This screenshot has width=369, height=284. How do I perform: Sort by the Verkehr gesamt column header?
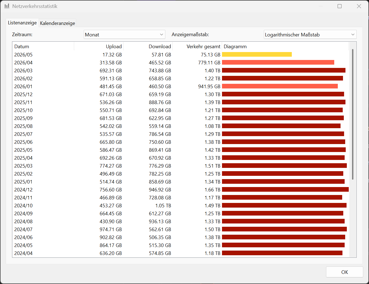197,47
